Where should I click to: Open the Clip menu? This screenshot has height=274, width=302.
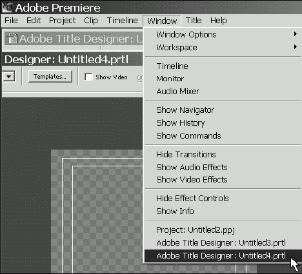91,21
